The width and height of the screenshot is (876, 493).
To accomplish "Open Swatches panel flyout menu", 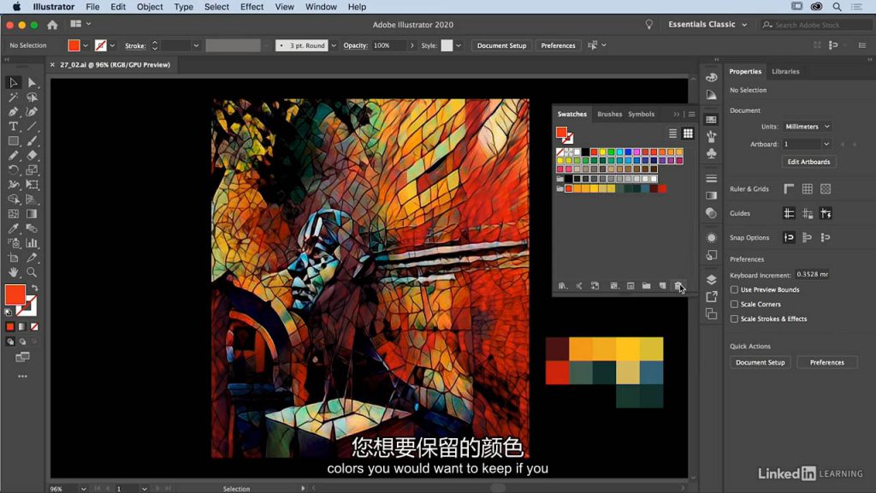I will pyautogui.click(x=691, y=114).
